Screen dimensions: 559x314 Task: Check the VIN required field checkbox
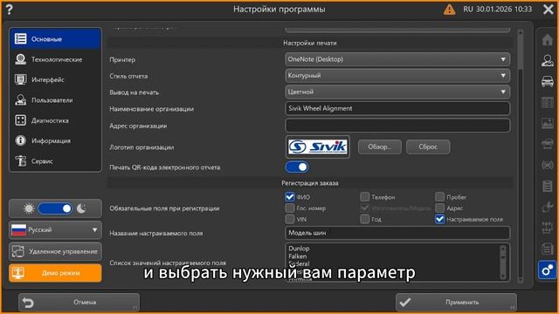pos(290,219)
